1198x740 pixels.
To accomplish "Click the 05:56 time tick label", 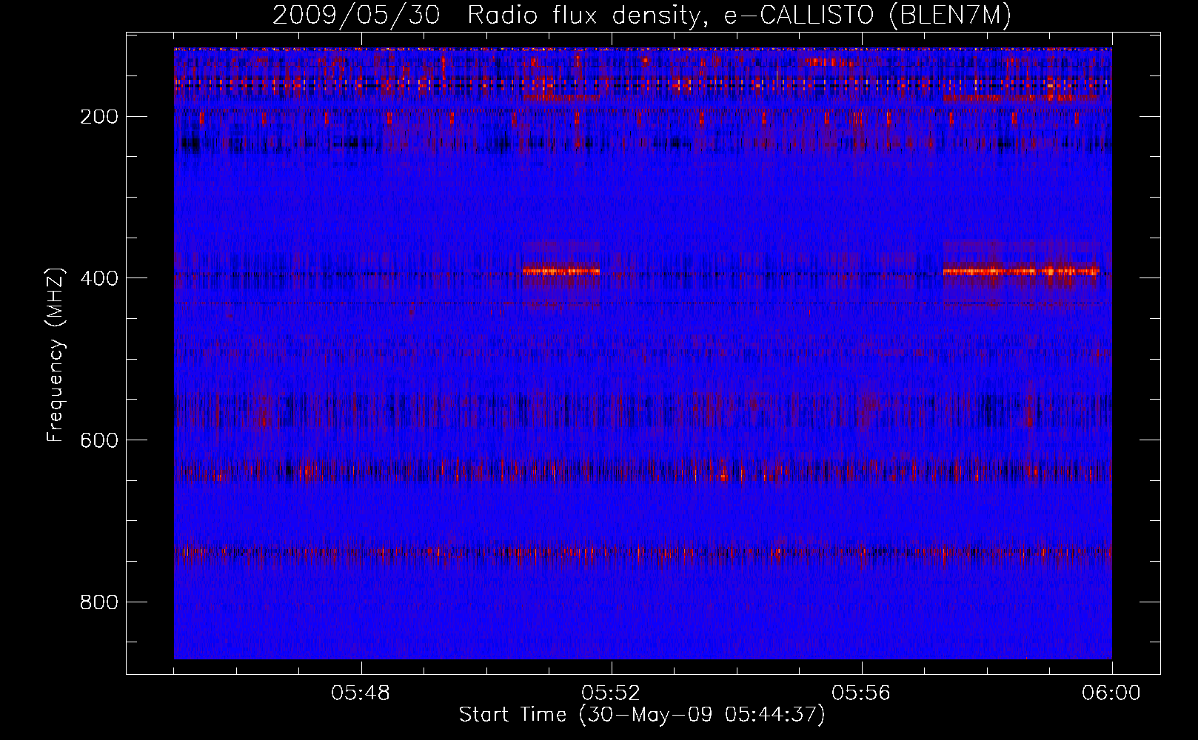I will click(861, 693).
